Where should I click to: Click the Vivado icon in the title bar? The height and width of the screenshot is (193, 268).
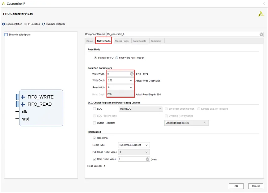click(x=3, y=3)
